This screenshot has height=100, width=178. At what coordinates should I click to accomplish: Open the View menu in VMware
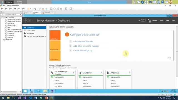click(11, 9)
